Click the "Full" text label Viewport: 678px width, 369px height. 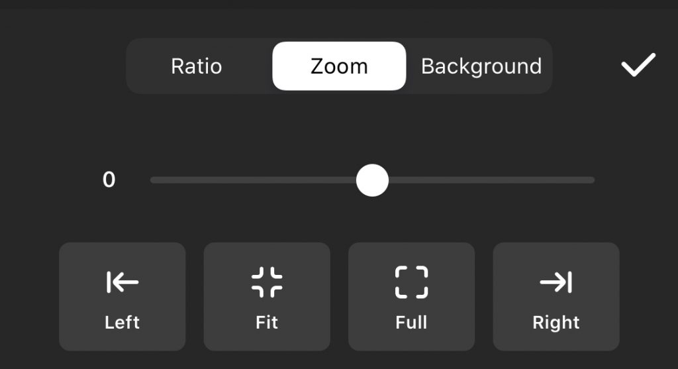[x=411, y=323]
